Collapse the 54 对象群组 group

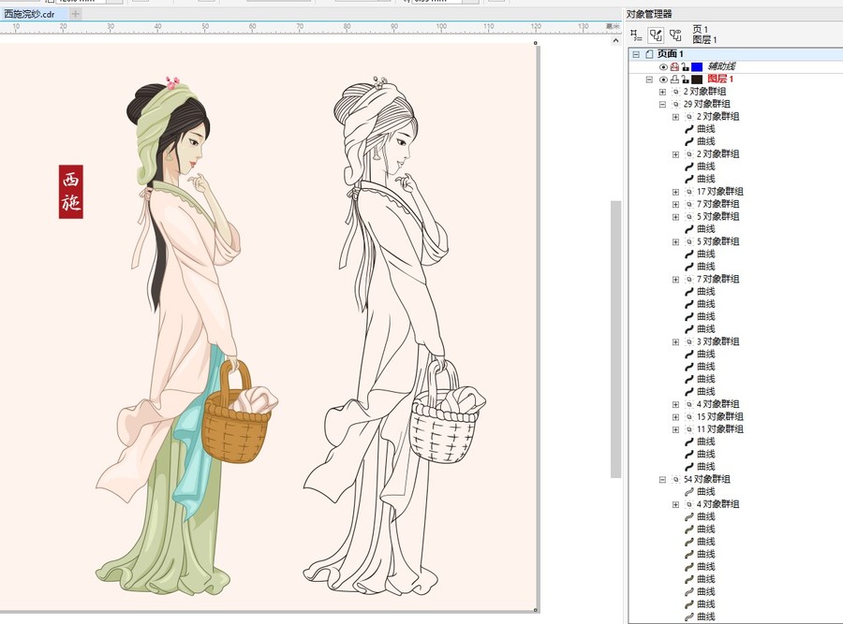(662, 480)
